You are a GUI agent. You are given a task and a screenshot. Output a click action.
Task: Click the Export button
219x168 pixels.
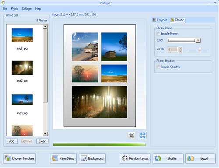pyautogui.click(x=201, y=158)
